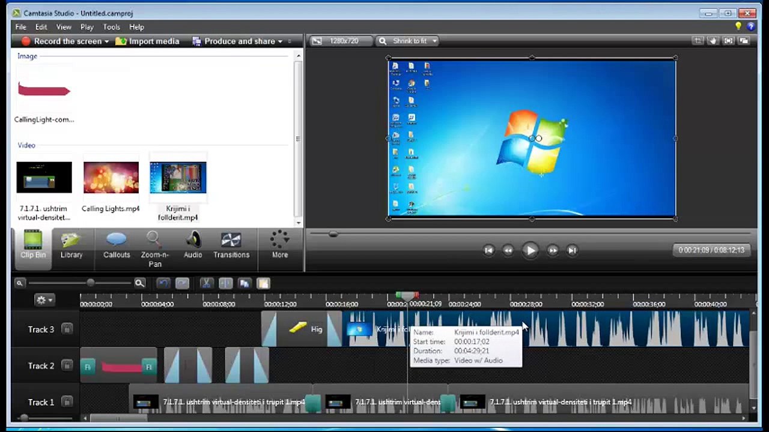Click the lightbulb tips icon
769x432 pixels.
738,26
